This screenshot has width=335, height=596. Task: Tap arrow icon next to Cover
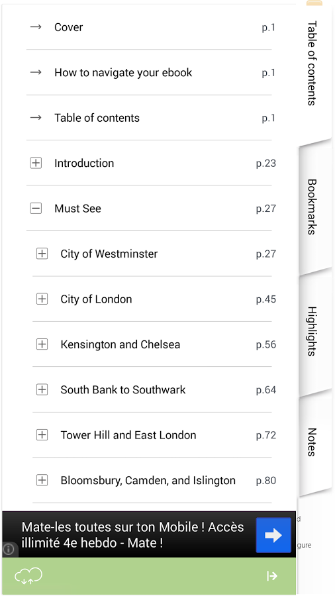[x=36, y=27]
